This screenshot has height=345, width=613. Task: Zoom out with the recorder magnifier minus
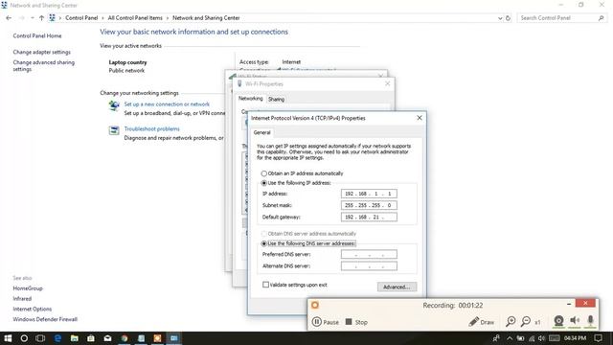coord(526,322)
